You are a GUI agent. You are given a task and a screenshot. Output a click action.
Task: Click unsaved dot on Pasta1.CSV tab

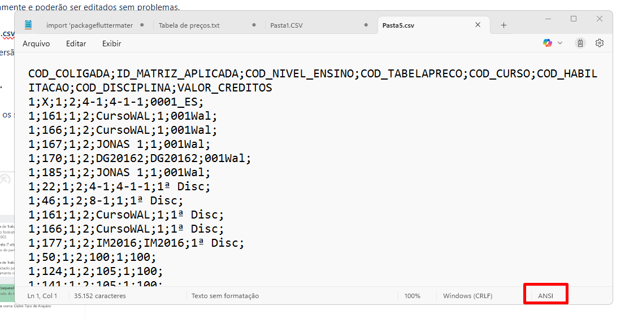pyautogui.click(x=367, y=25)
